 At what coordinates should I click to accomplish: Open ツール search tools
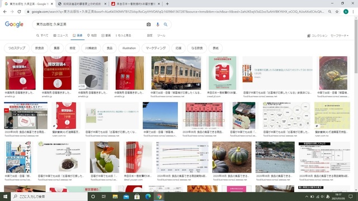[161, 36]
